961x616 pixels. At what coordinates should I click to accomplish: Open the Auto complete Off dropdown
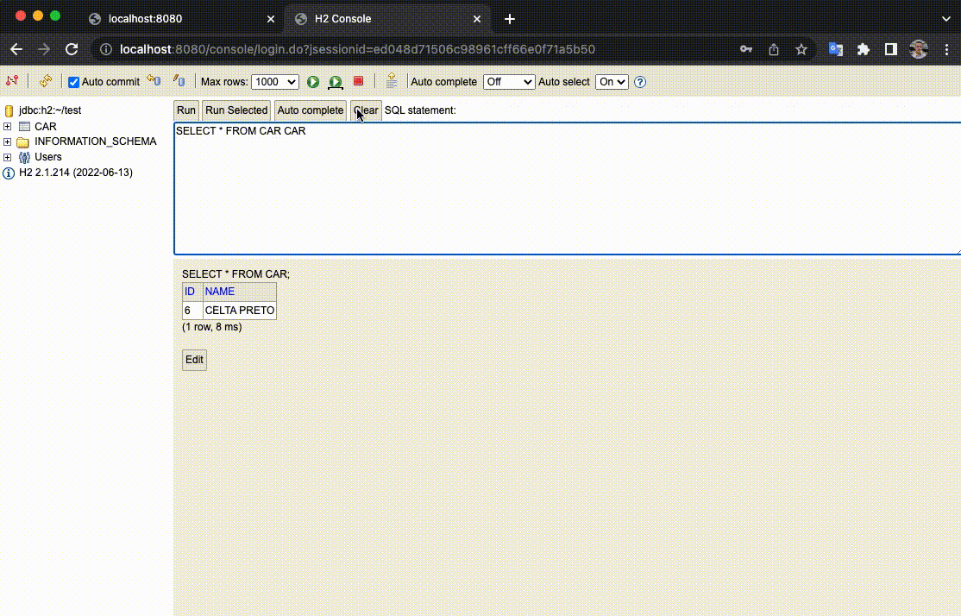(509, 82)
